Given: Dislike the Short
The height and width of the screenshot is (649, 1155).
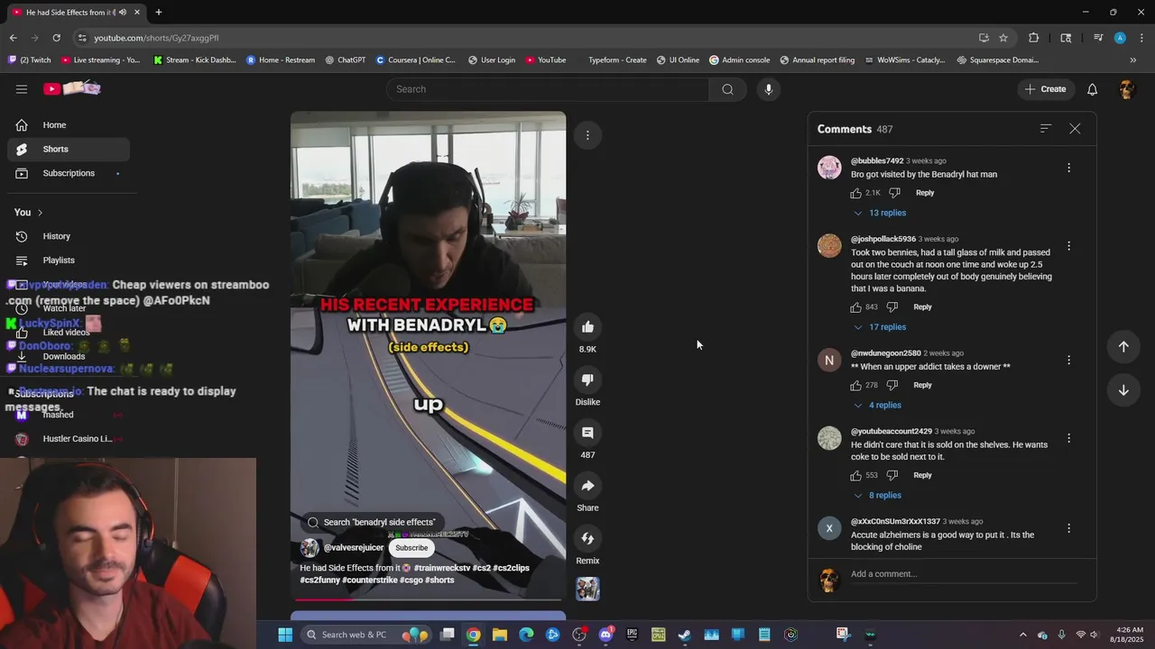Looking at the screenshot, I should coord(587,379).
